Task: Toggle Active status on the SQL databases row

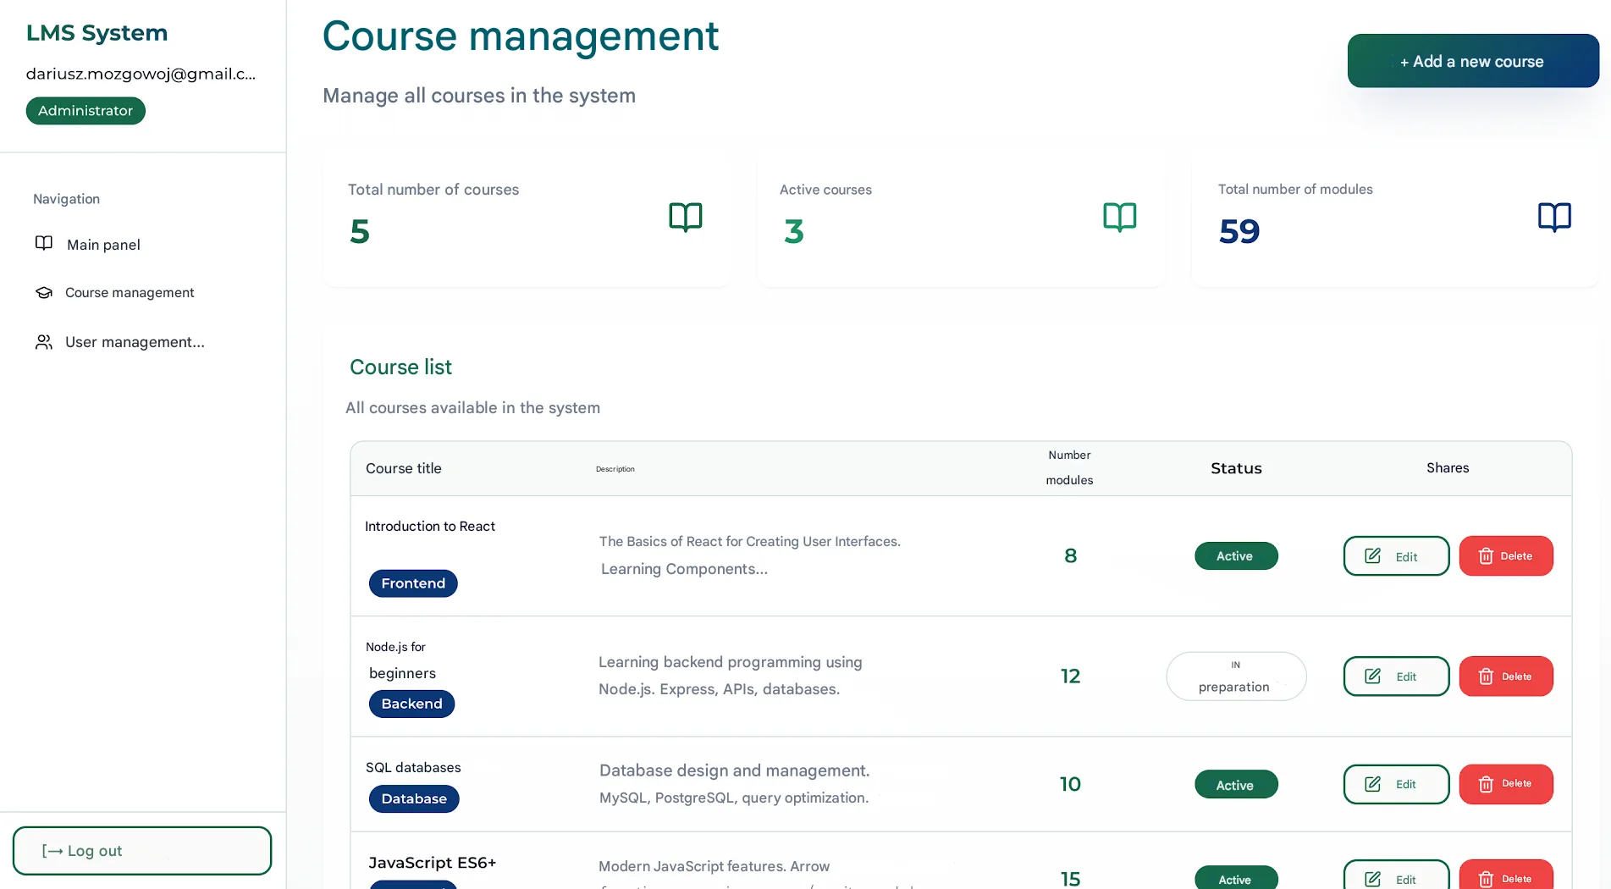Action: click(1235, 784)
